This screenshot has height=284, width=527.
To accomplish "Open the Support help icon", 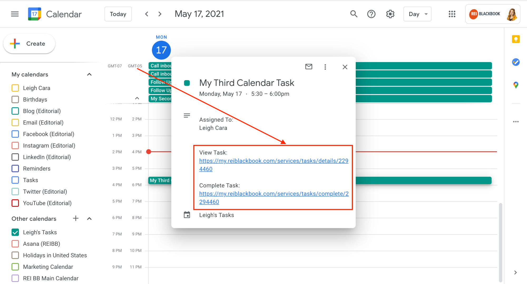I will pyautogui.click(x=371, y=14).
